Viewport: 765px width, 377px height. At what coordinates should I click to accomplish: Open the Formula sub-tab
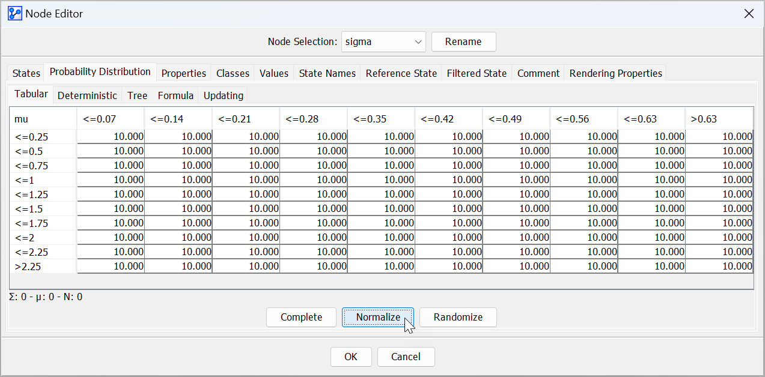click(x=175, y=95)
